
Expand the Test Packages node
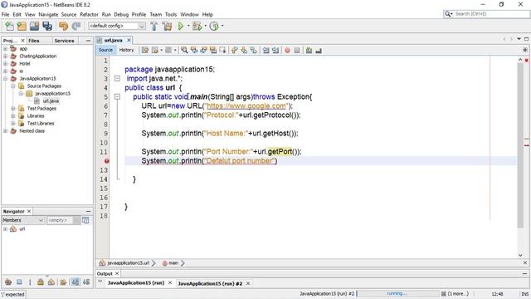13,109
